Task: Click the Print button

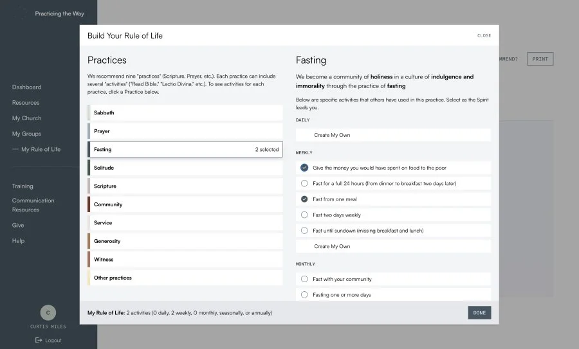Action: click(540, 59)
